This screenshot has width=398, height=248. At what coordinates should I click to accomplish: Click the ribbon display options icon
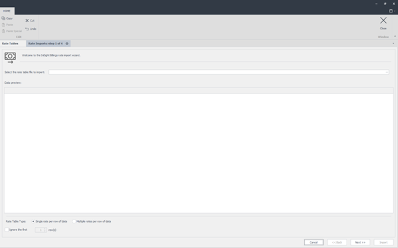point(391,11)
